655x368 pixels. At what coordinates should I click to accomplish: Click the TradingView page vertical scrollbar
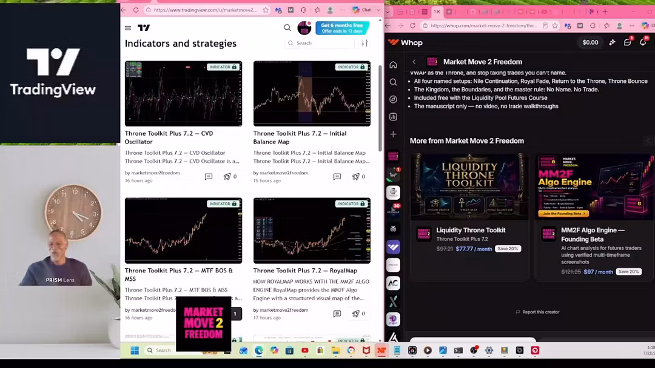(x=380, y=108)
